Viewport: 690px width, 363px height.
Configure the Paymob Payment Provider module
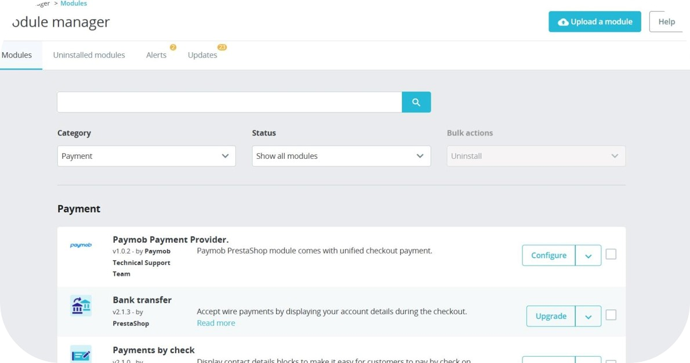pos(549,256)
